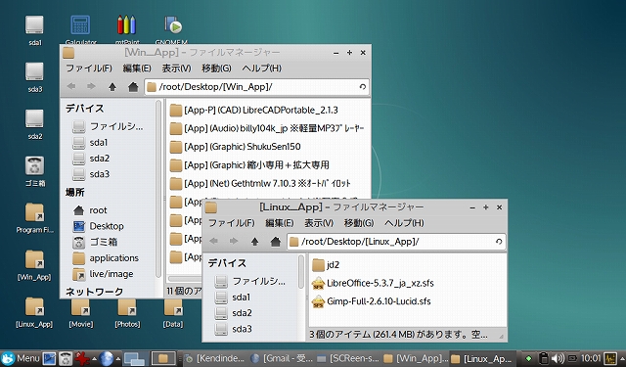This screenshot has width=626, height=367.
Task: Open the web browser globe on taskbar
Action: (107, 358)
